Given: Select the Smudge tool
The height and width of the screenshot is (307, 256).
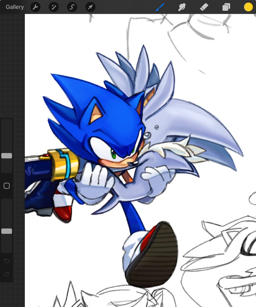Looking at the screenshot, I should pyautogui.click(x=182, y=7).
